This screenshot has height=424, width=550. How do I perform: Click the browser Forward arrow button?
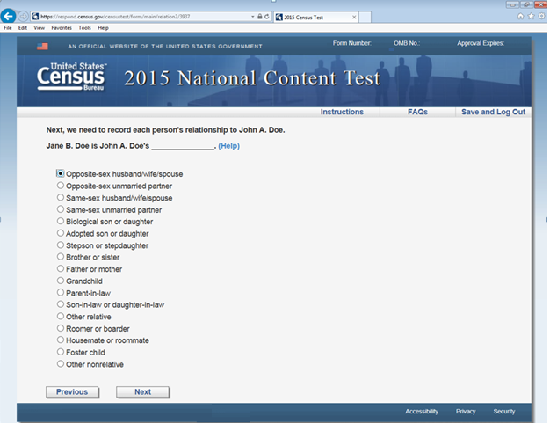pyautogui.click(x=23, y=17)
